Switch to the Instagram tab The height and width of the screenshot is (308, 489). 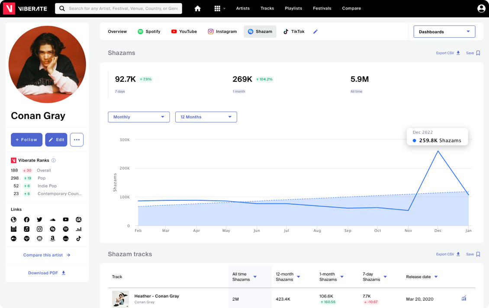tap(222, 32)
